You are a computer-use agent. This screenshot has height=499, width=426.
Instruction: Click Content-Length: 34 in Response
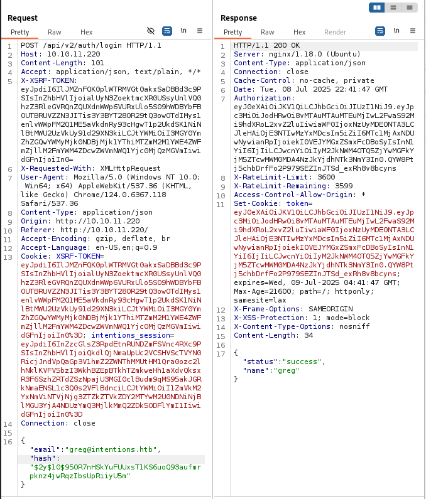point(273,335)
